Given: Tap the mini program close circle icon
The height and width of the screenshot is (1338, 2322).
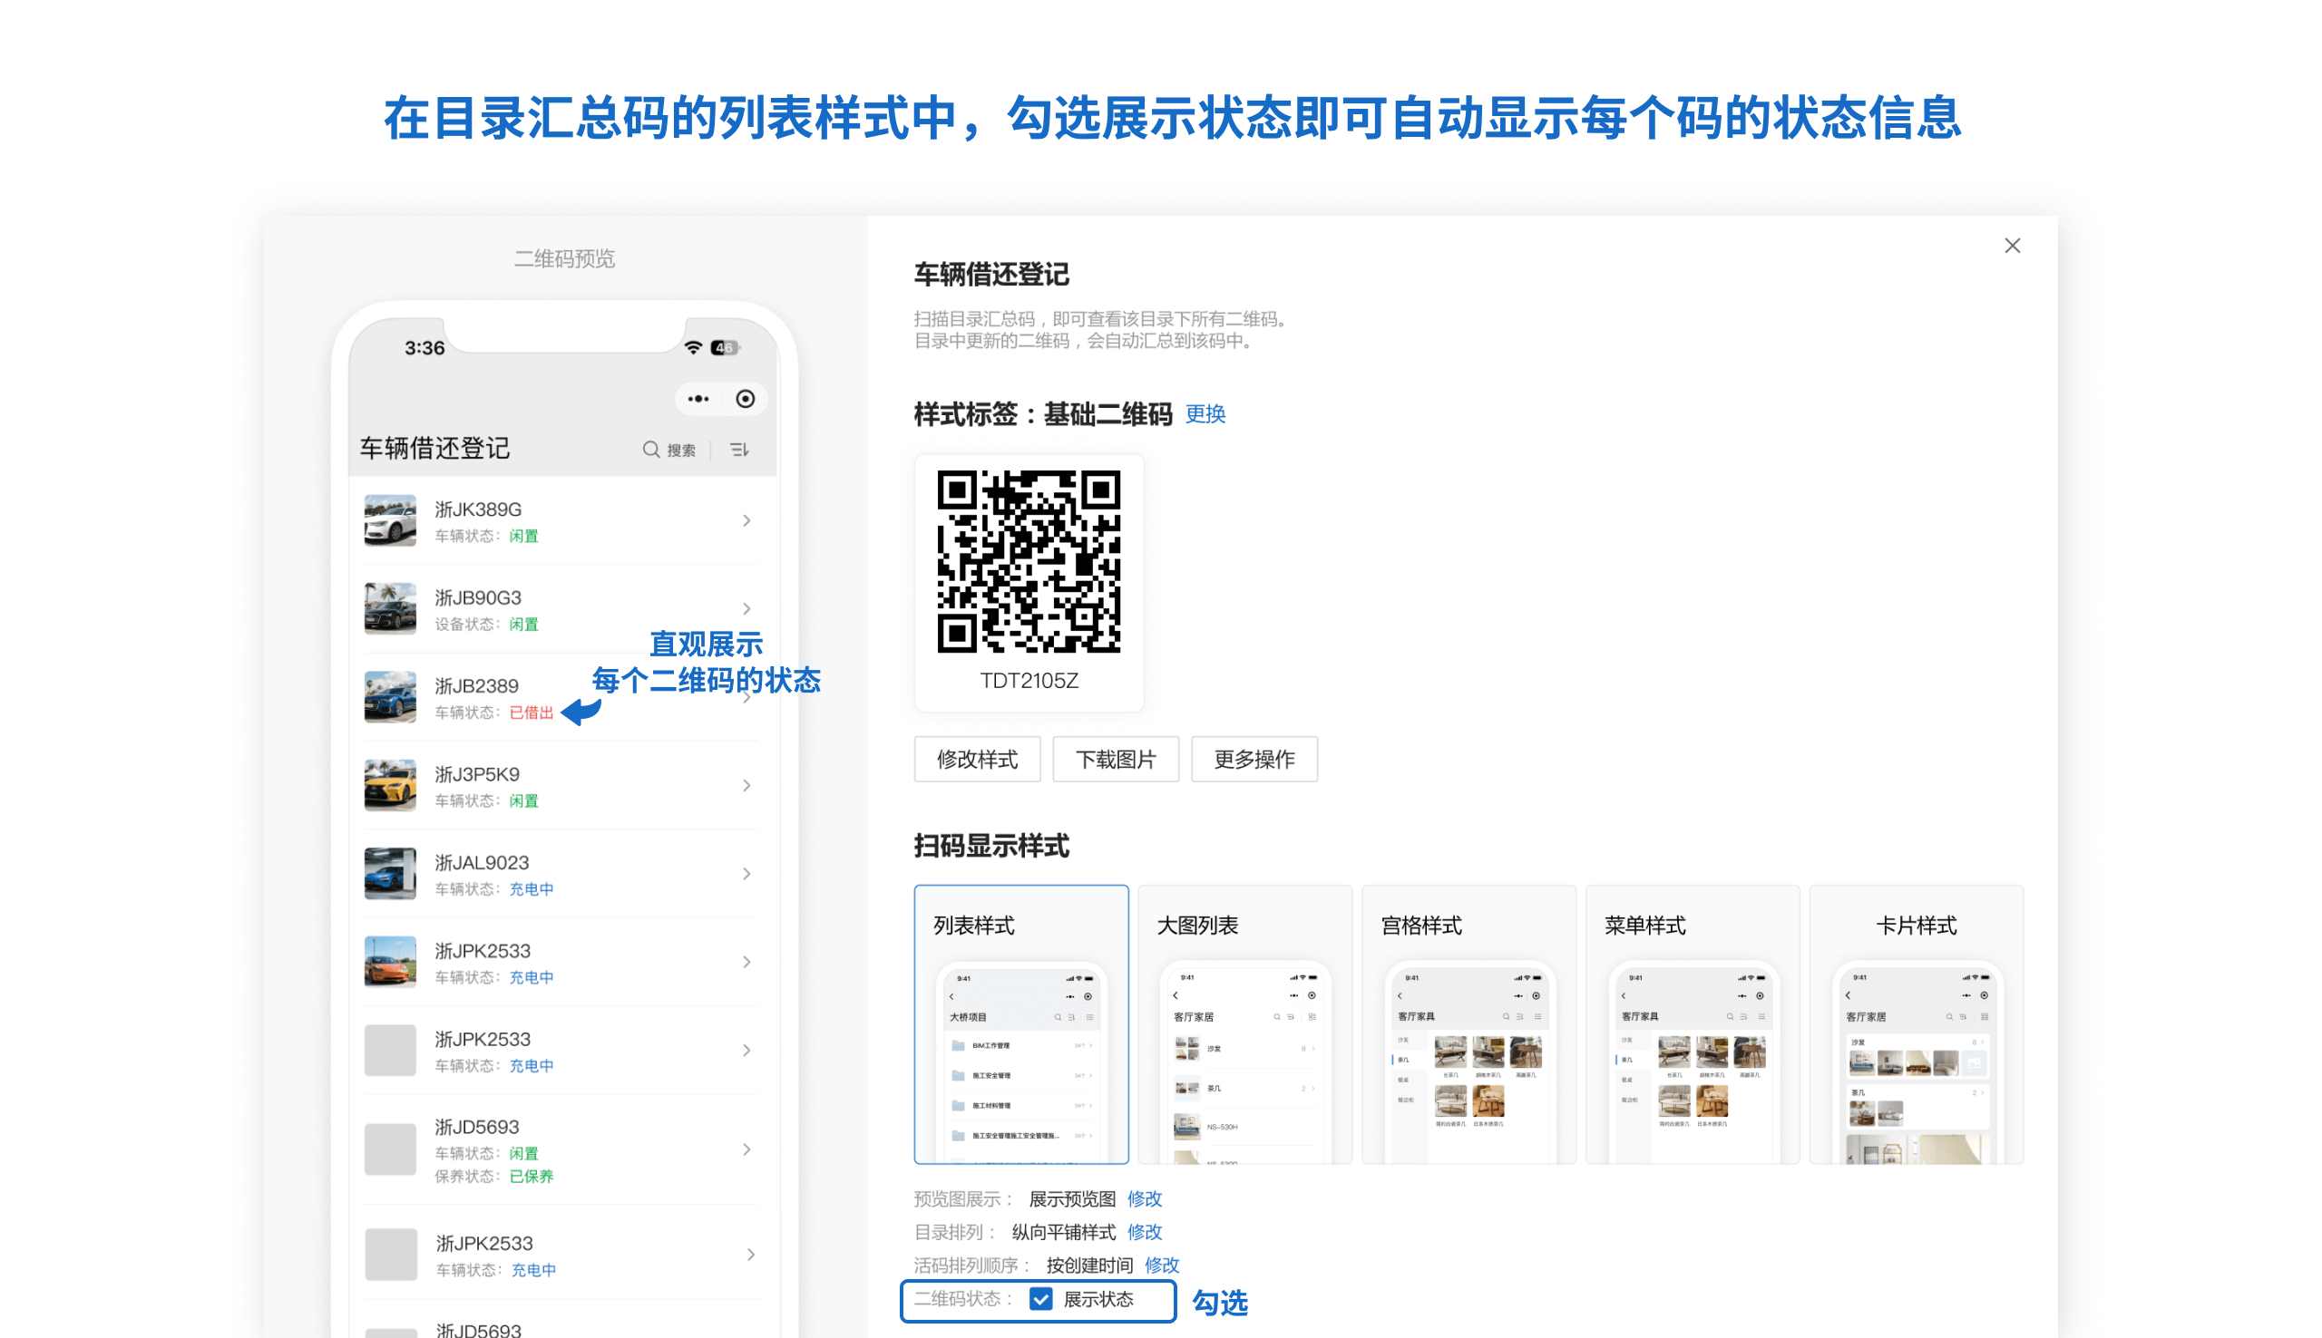Looking at the screenshot, I should pyautogui.click(x=745, y=399).
